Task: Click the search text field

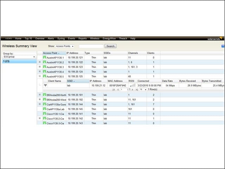Action: (91, 46)
